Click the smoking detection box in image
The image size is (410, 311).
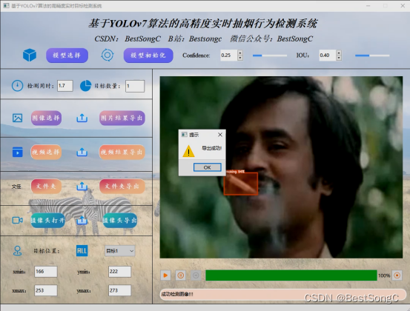[241, 184]
